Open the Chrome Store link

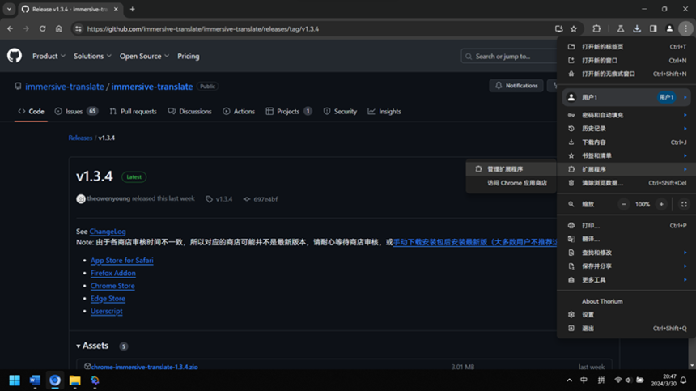(x=112, y=286)
